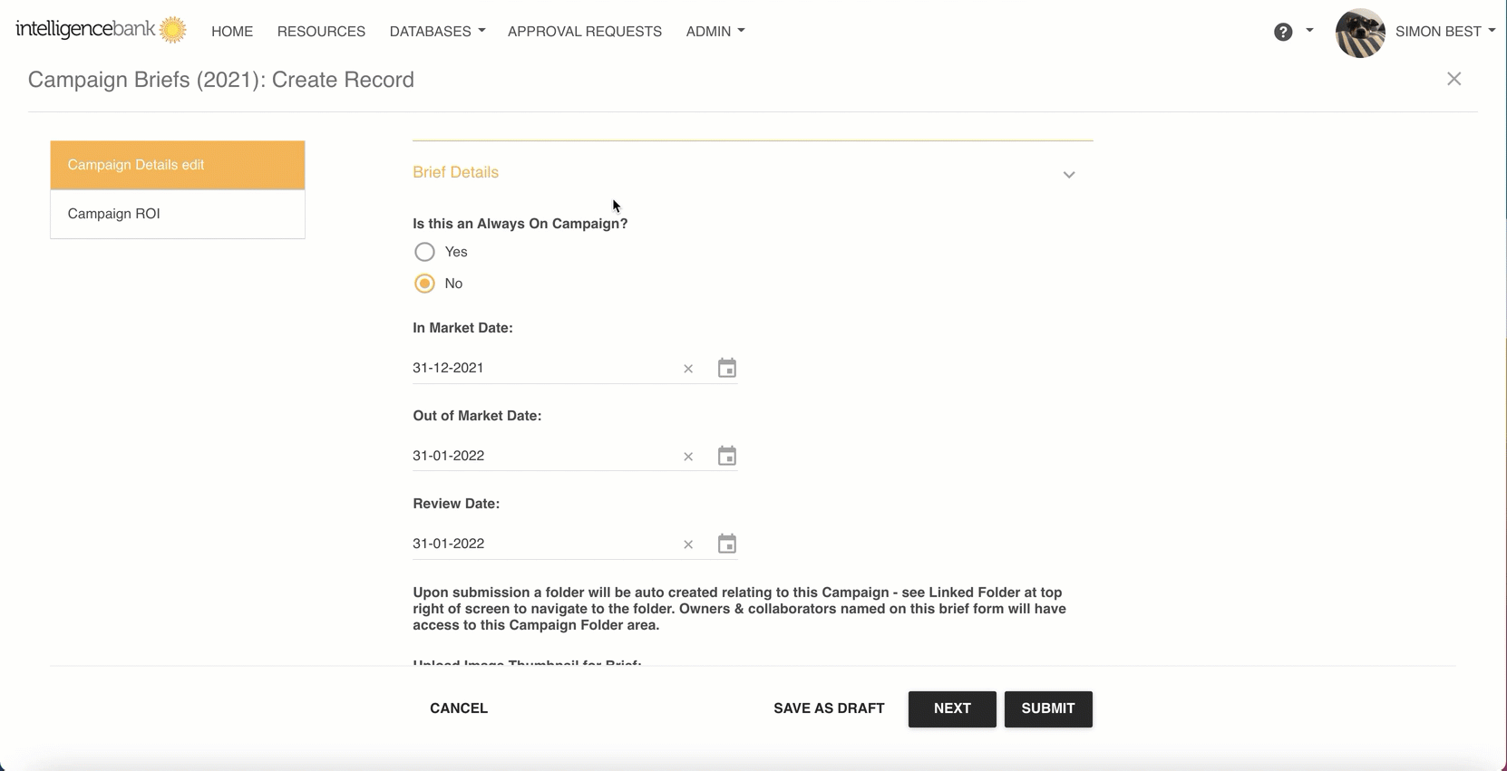Save the record as draft

coord(829,708)
